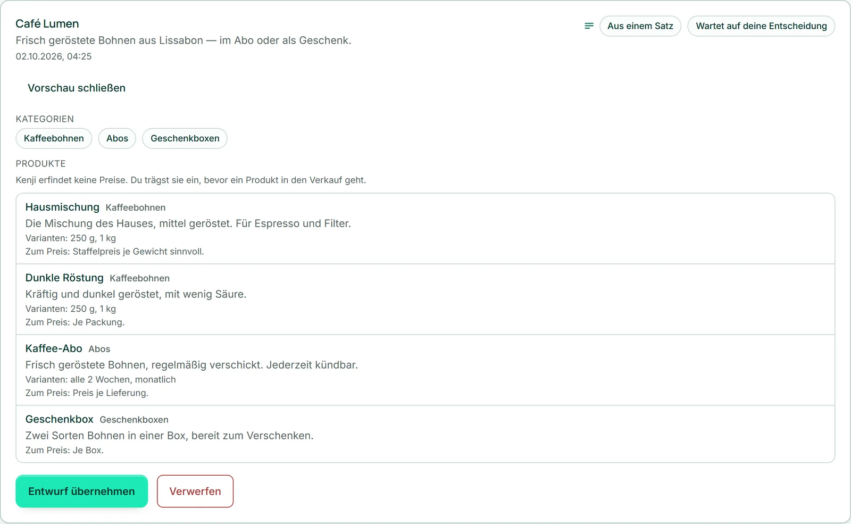Click the KATEGORIEN section heading
The width and height of the screenshot is (851, 524).
45,119
